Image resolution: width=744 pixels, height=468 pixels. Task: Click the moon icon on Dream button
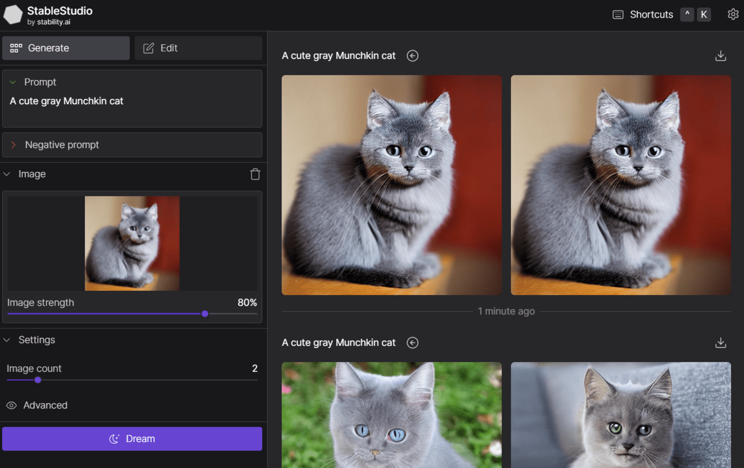point(114,439)
